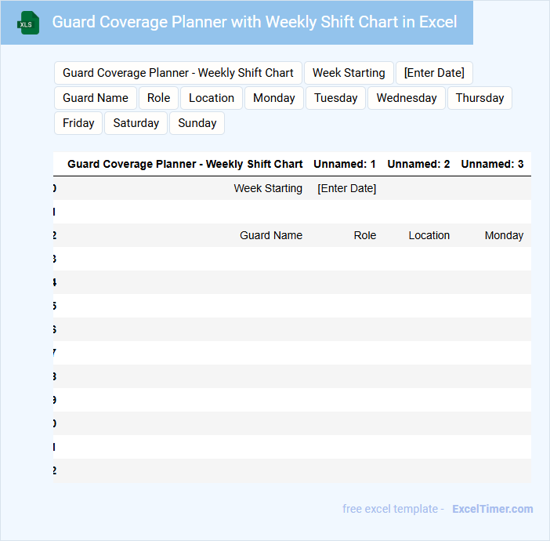Click the 'Week Starting' table cell
The image size is (550, 541).
[x=268, y=188]
